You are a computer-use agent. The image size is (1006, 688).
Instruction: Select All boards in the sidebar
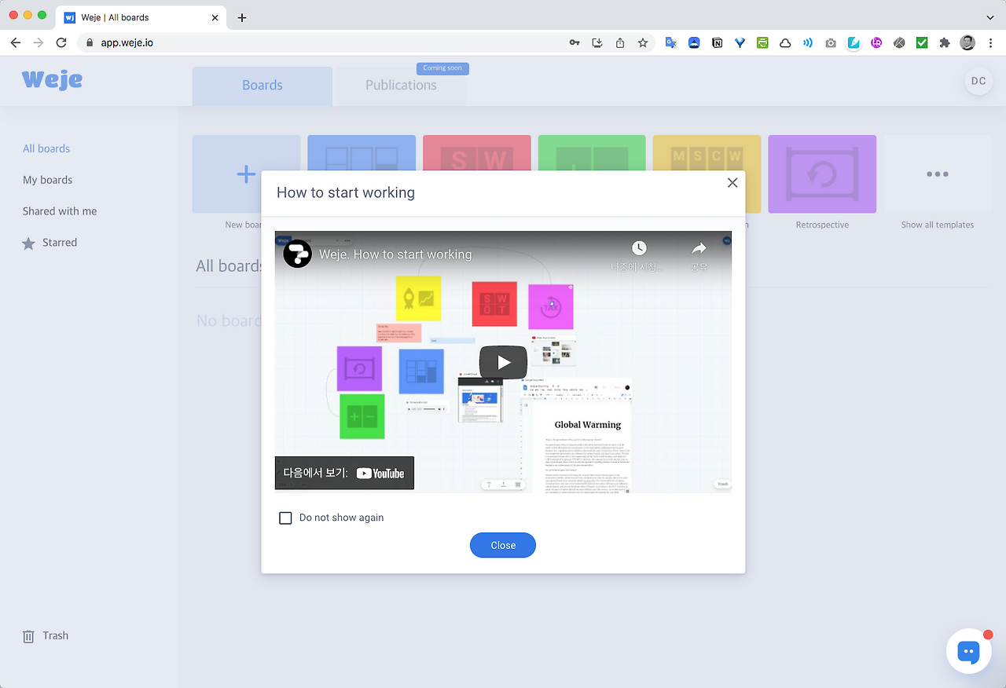(x=46, y=148)
